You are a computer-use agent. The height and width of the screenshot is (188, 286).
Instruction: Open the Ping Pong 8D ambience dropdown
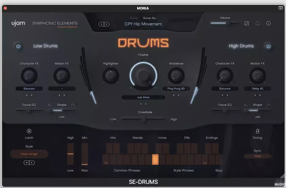coord(176,88)
